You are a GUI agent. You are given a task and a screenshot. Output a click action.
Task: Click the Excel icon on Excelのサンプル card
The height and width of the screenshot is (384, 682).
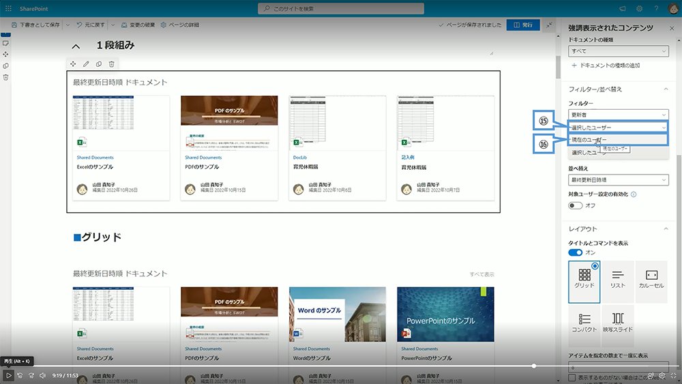click(x=82, y=142)
